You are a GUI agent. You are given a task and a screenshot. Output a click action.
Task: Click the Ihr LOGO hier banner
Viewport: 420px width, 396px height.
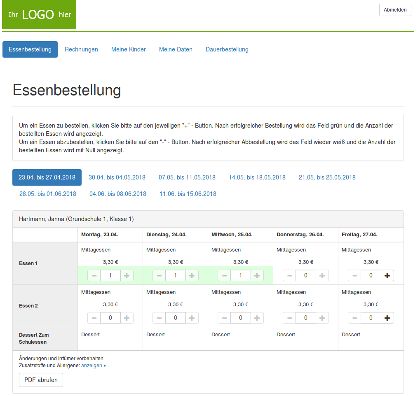(39, 15)
